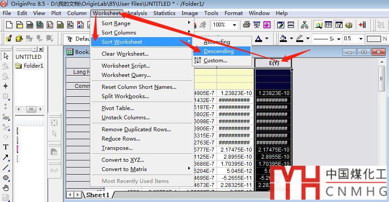The image size is (389, 202).
Task: Select the Screen Reader crosshair tool
Action: coord(6,86)
